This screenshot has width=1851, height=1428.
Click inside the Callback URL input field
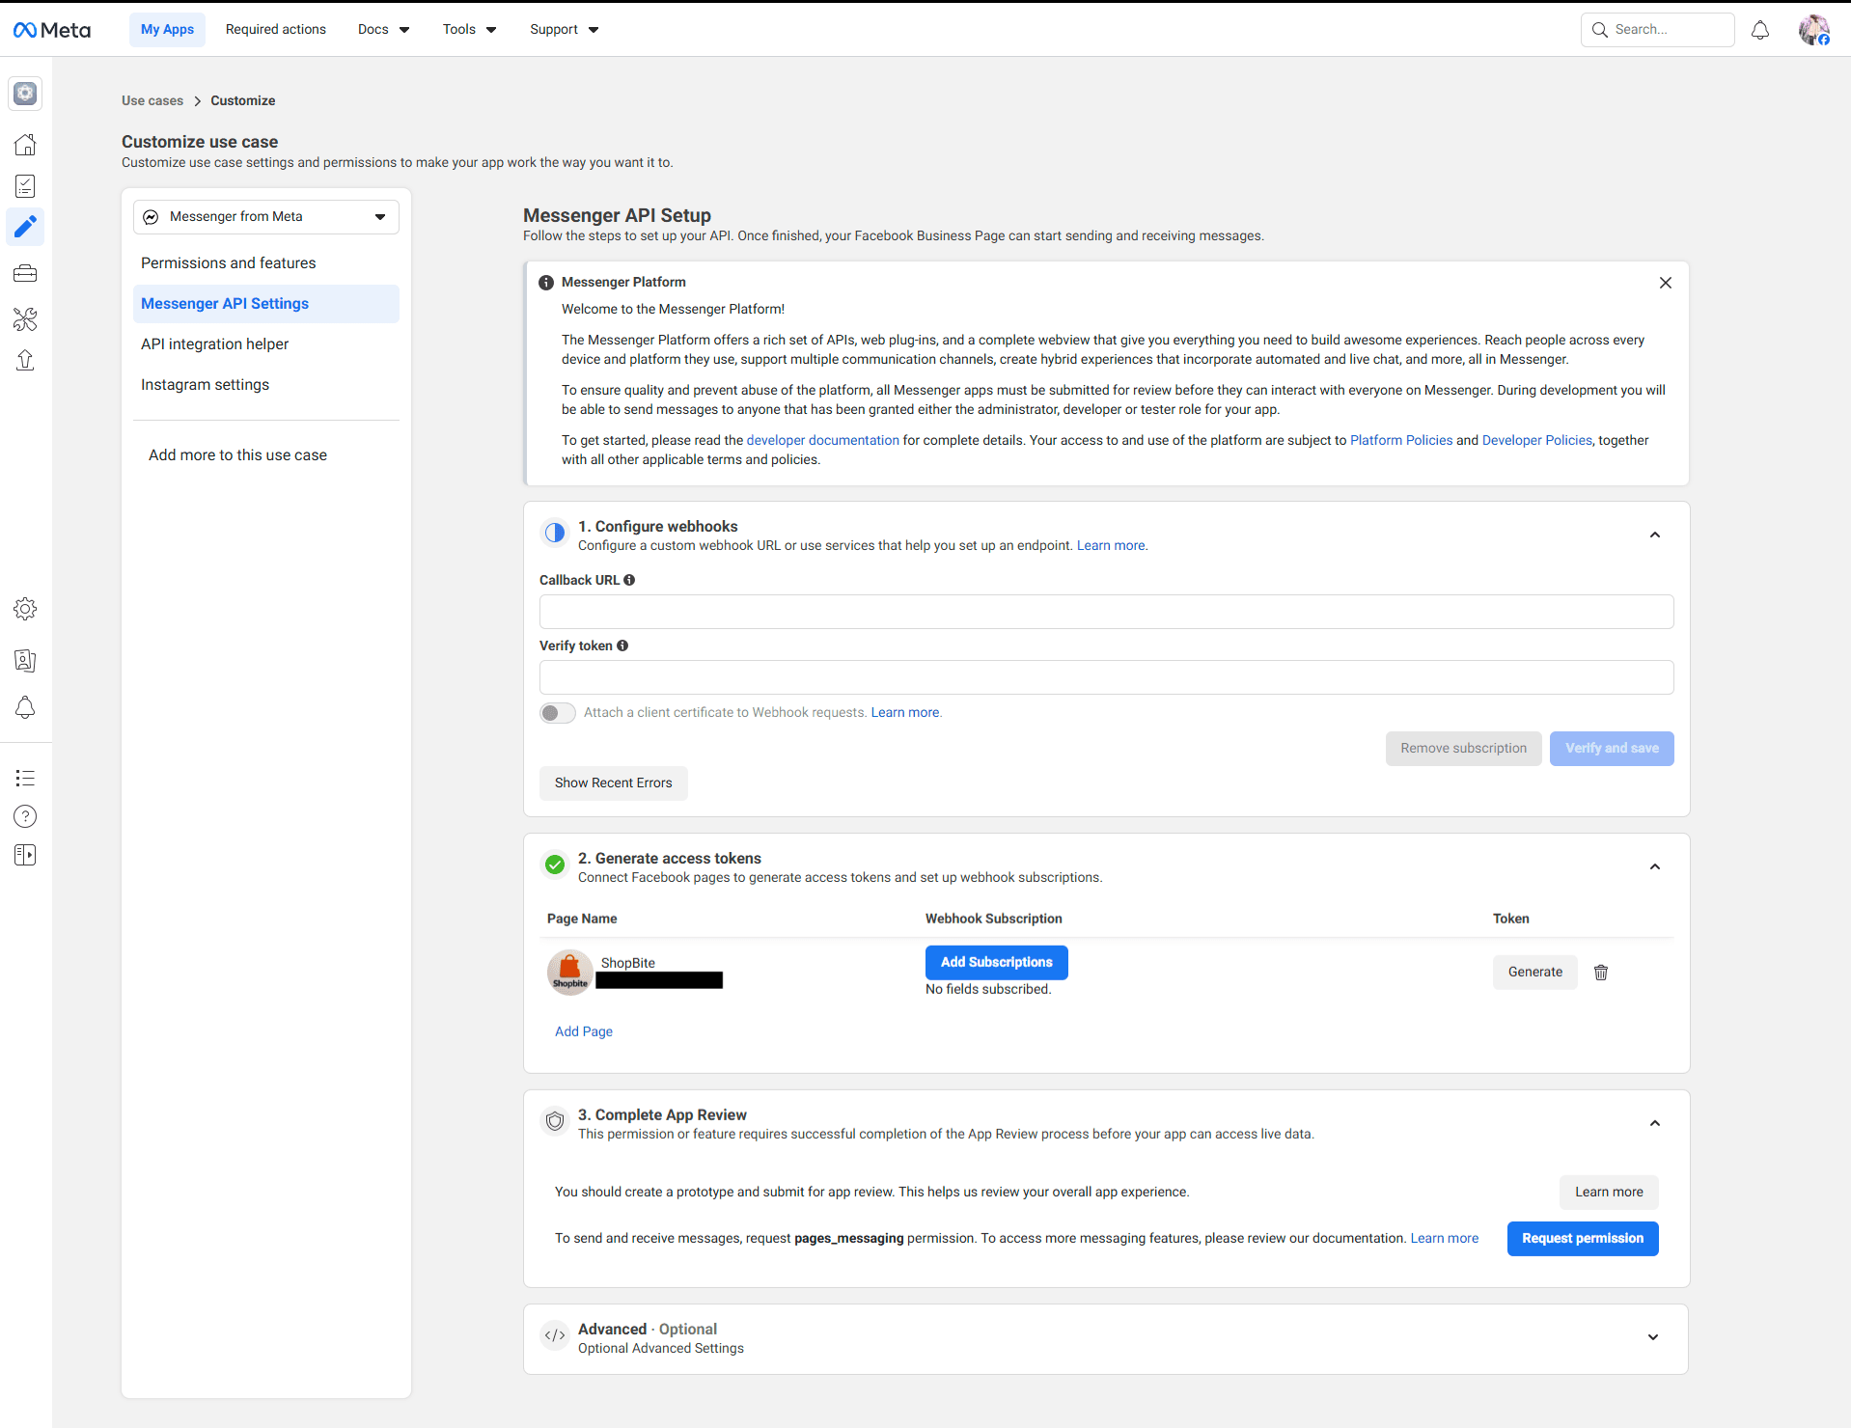[1105, 611]
